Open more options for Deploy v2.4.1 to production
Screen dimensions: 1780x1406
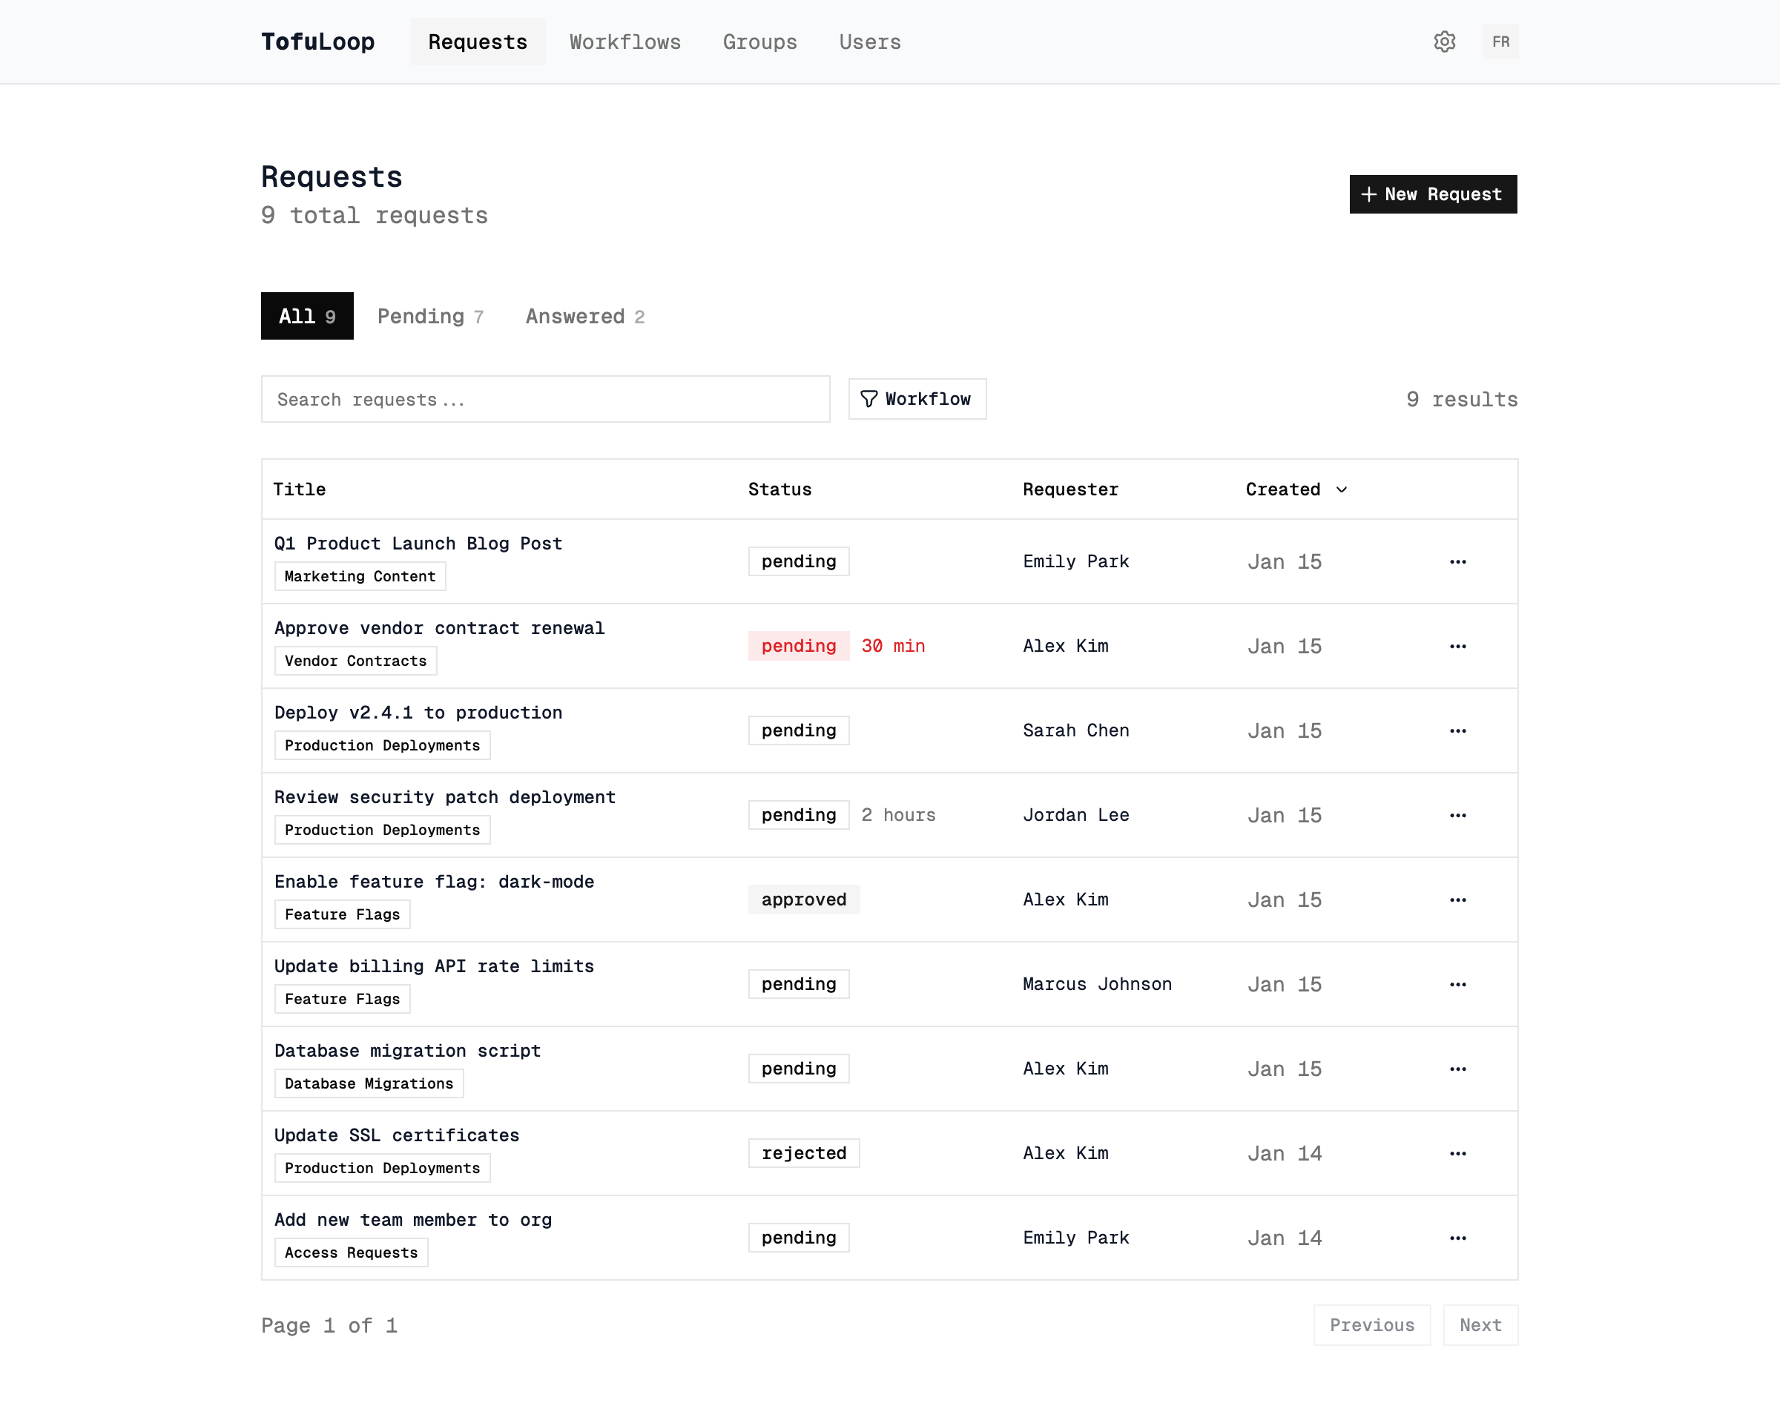tap(1457, 731)
